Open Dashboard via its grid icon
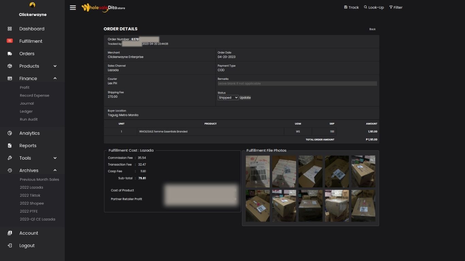This screenshot has height=261, width=465. click(x=10, y=29)
